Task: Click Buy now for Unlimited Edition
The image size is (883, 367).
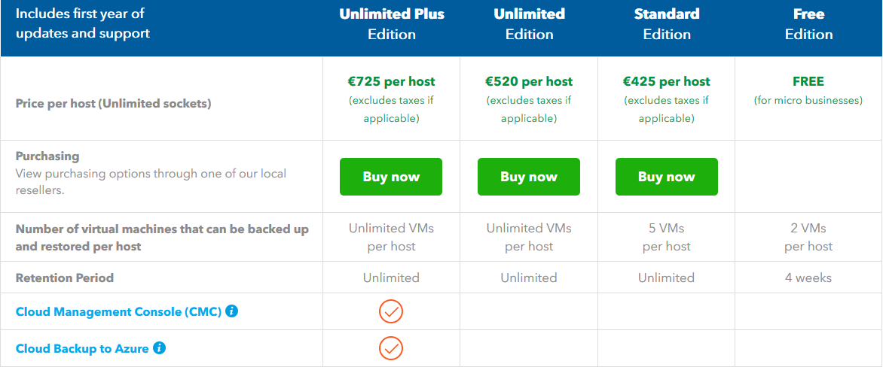Action: [529, 177]
